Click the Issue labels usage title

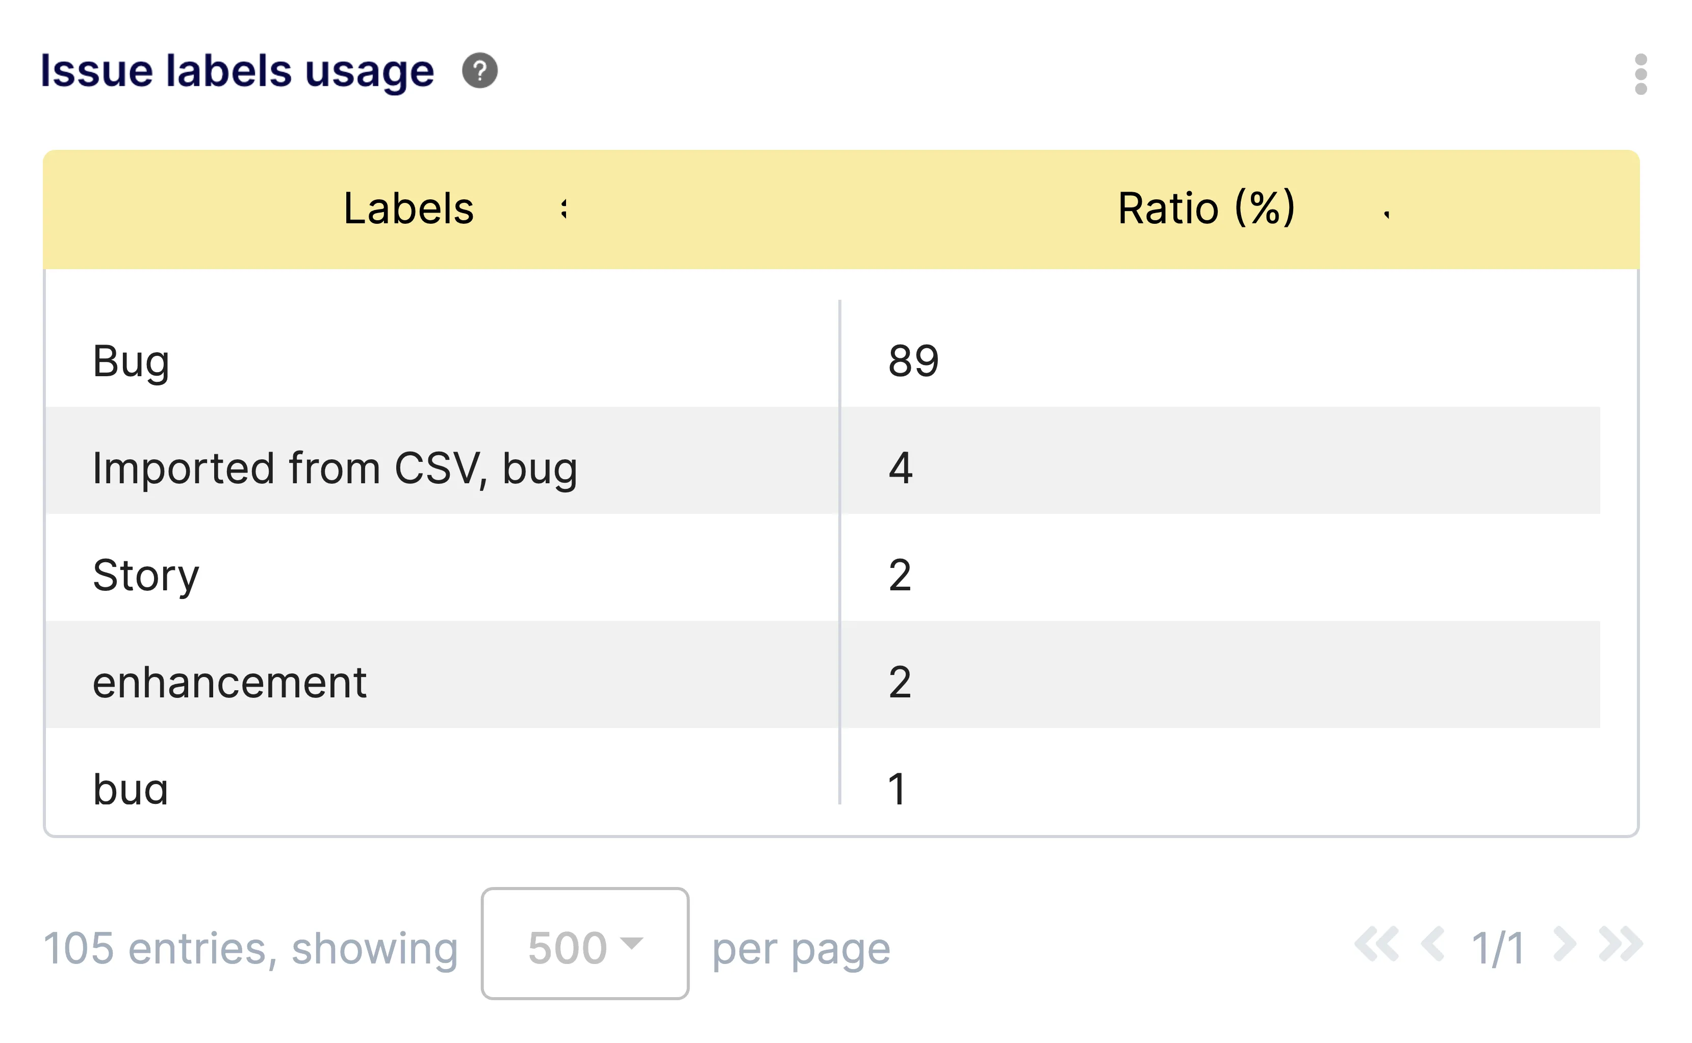[237, 69]
